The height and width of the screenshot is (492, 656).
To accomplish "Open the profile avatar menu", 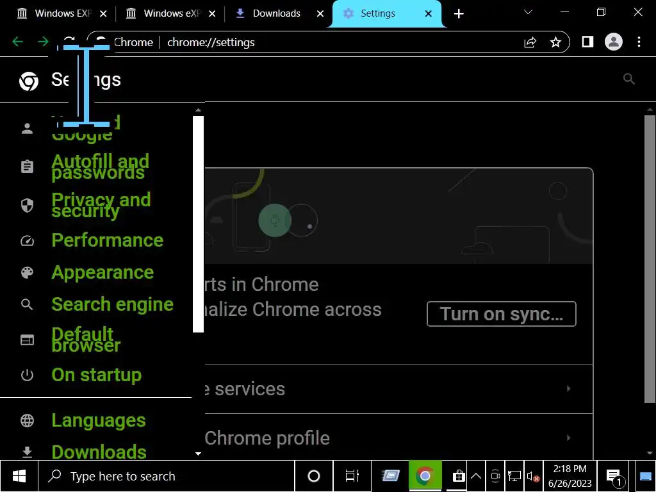I will click(613, 42).
